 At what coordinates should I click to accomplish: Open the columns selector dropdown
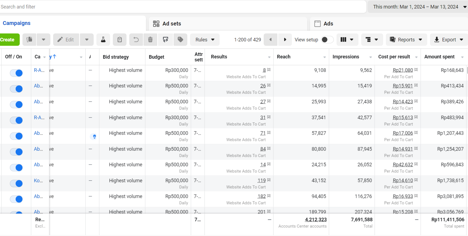point(347,40)
